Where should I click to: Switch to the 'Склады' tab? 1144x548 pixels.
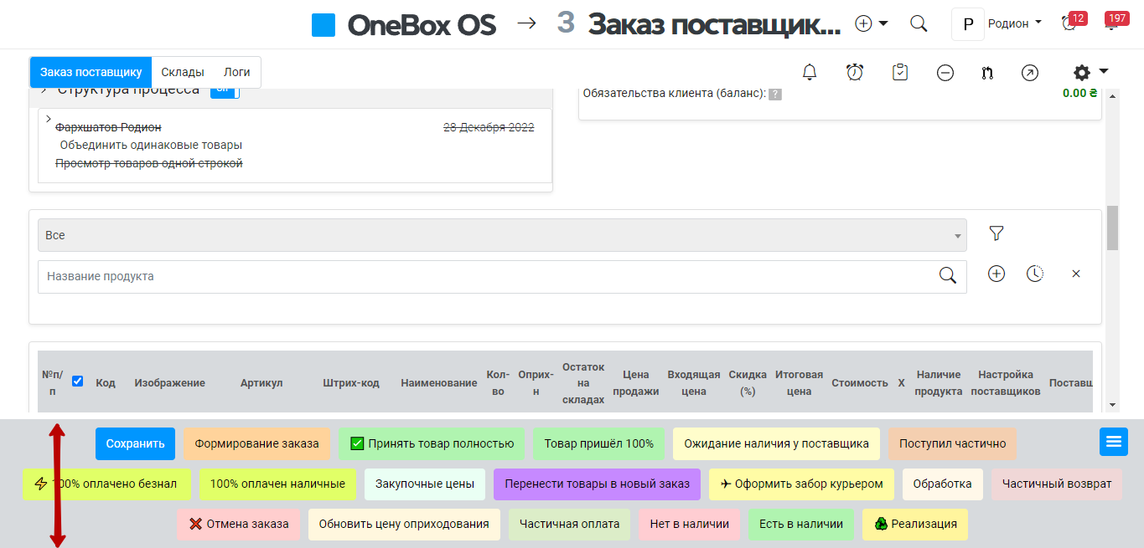pos(183,72)
